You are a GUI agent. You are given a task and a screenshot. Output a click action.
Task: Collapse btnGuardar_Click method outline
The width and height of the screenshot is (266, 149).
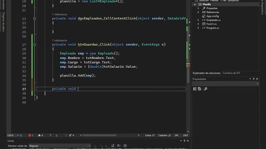coord(34,45)
